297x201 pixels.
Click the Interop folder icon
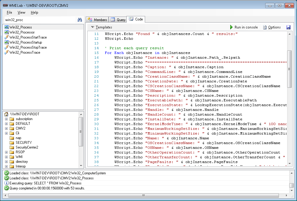coord(12,166)
